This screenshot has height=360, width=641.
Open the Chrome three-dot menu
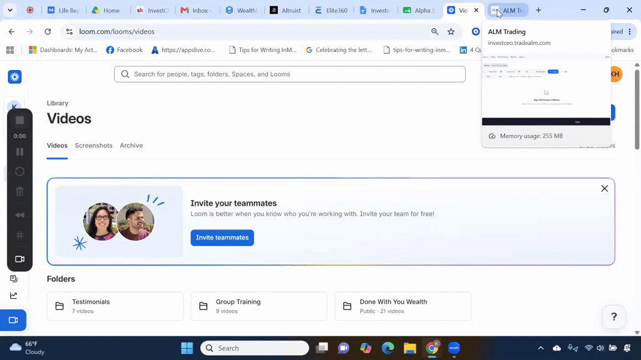(630, 31)
